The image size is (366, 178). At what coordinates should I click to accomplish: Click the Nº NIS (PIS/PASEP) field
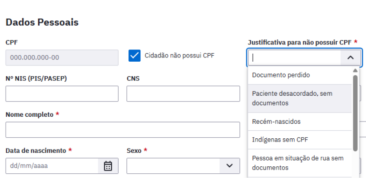62,93
